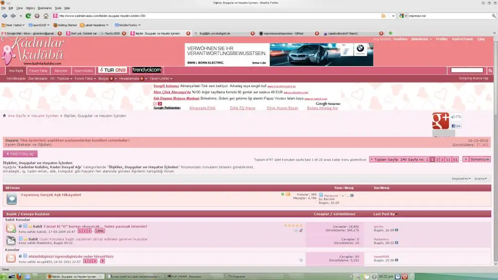Open the Tools menu
This screenshot has width=498, height=280.
[x=58, y=8]
